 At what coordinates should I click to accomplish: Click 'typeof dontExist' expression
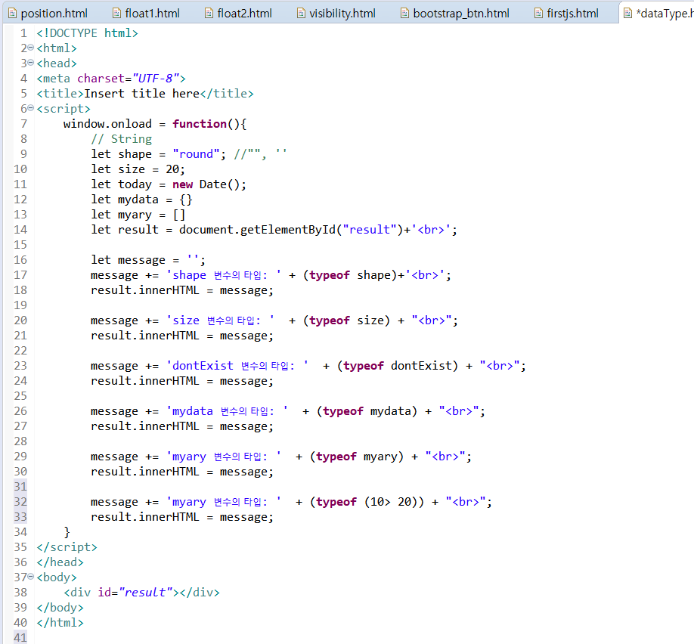398,366
